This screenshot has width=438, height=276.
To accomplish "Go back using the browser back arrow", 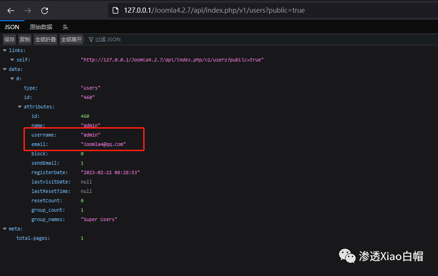I will coord(11,11).
